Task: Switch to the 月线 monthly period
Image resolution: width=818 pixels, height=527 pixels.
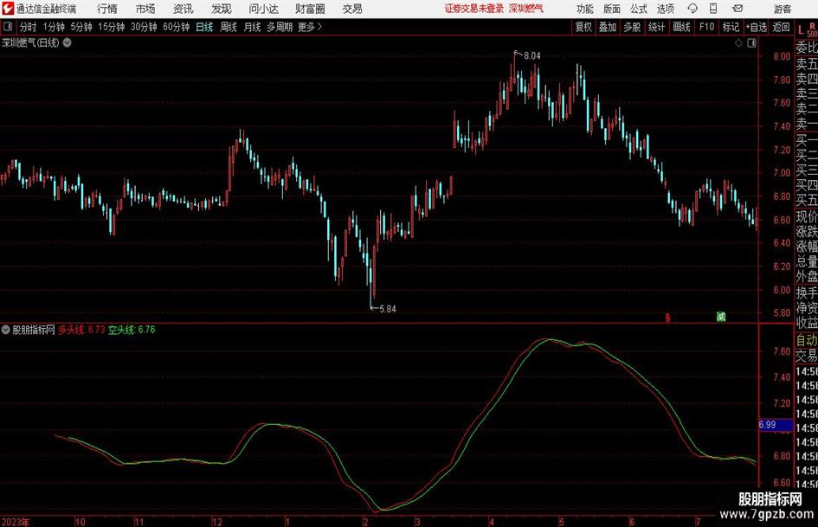Action: pyautogui.click(x=252, y=27)
